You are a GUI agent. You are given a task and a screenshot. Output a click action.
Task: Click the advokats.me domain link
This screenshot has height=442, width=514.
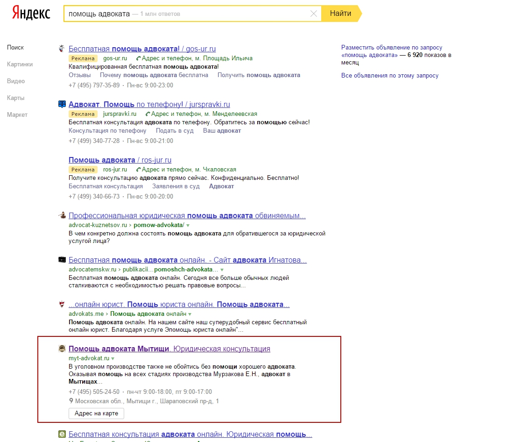[x=86, y=314]
